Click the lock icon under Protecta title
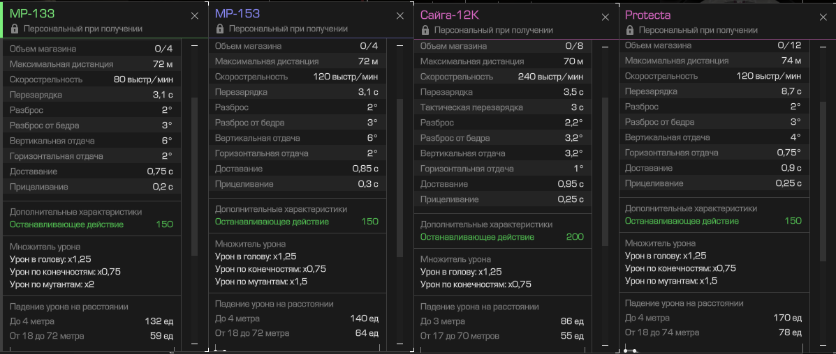 (629, 30)
